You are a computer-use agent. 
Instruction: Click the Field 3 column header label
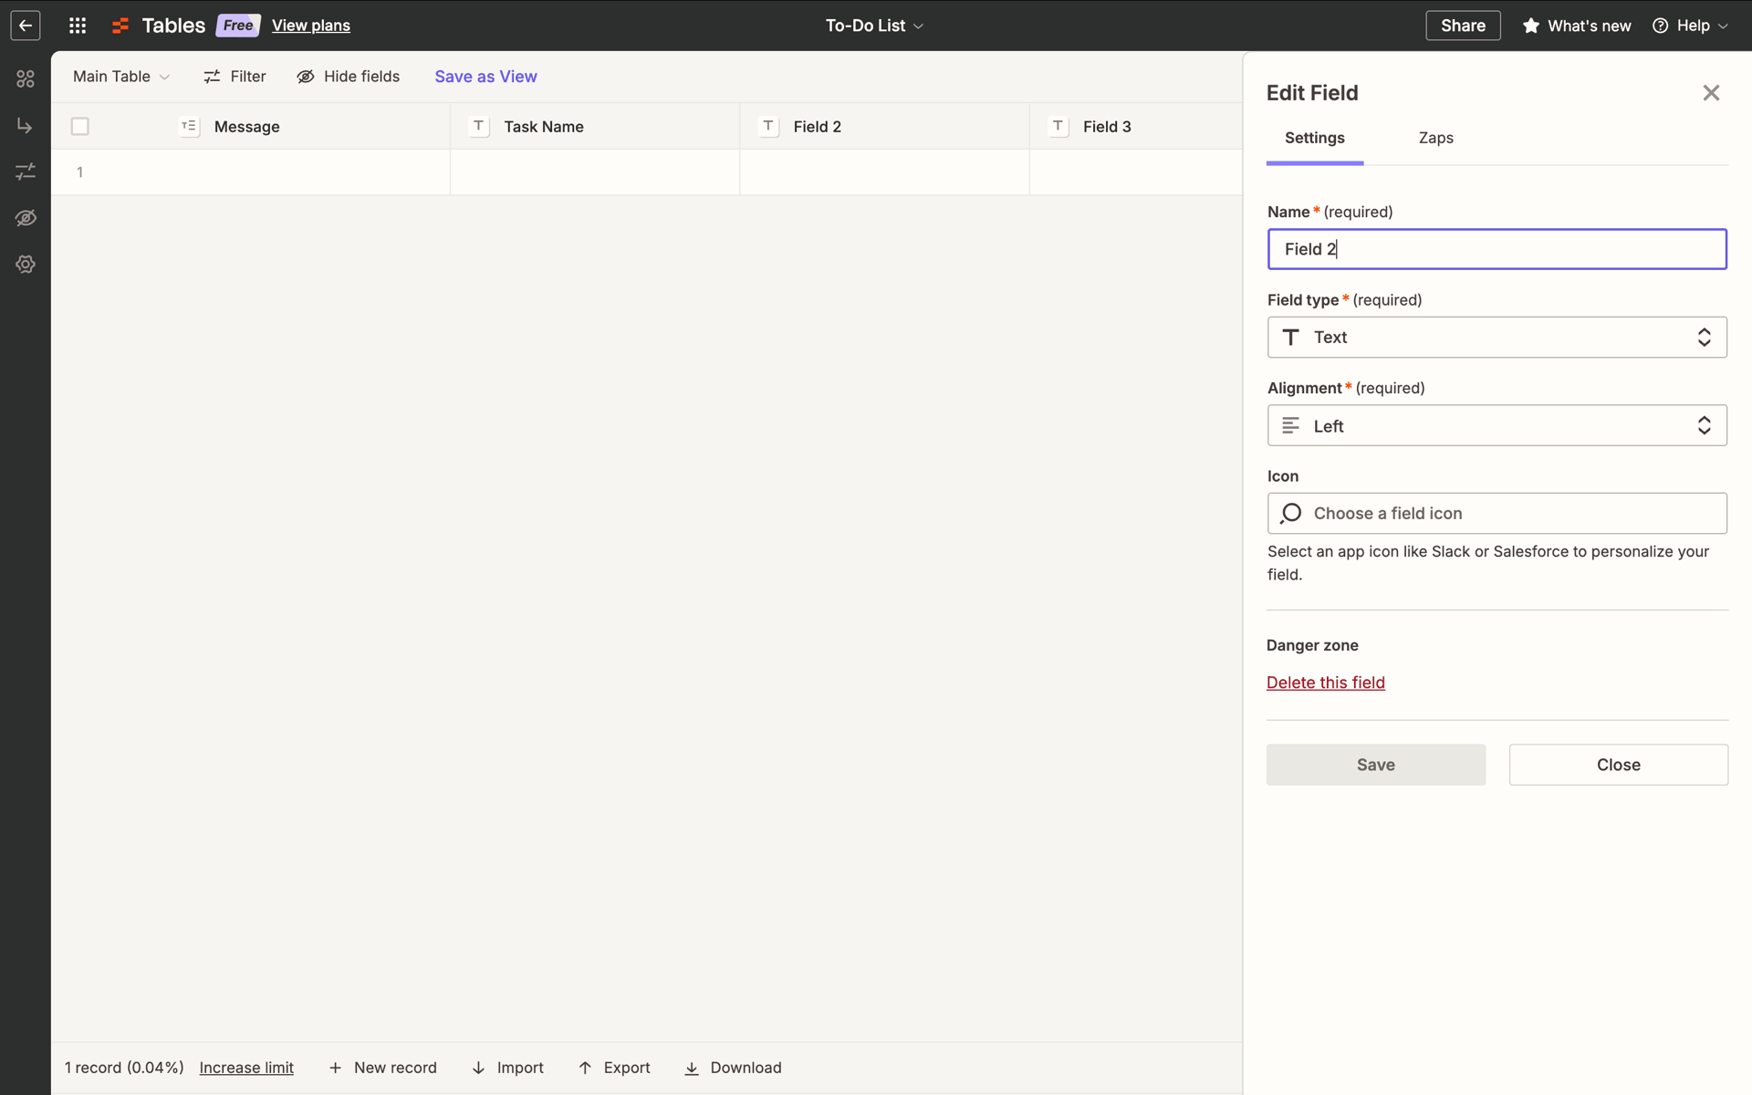pyautogui.click(x=1107, y=127)
